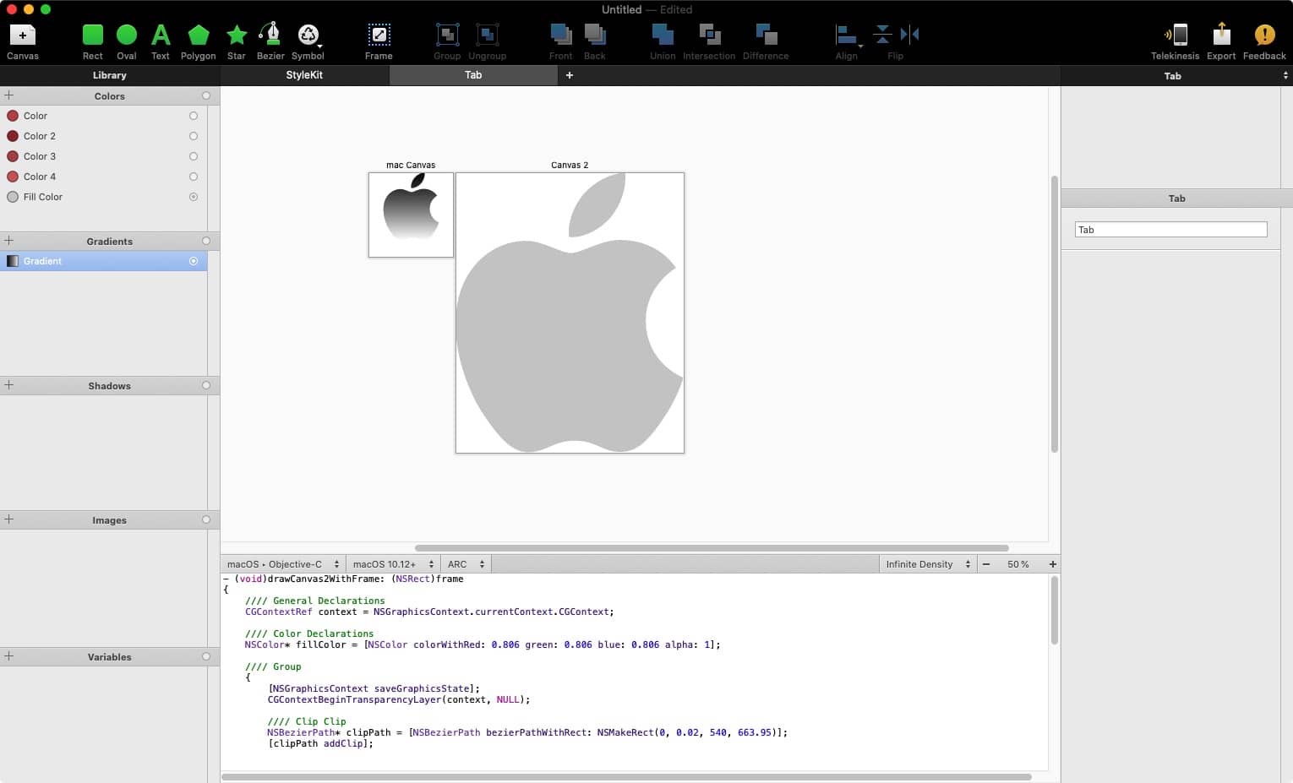This screenshot has height=783, width=1293.
Task: Select the Fill Color gray swatch
Action: (13, 197)
